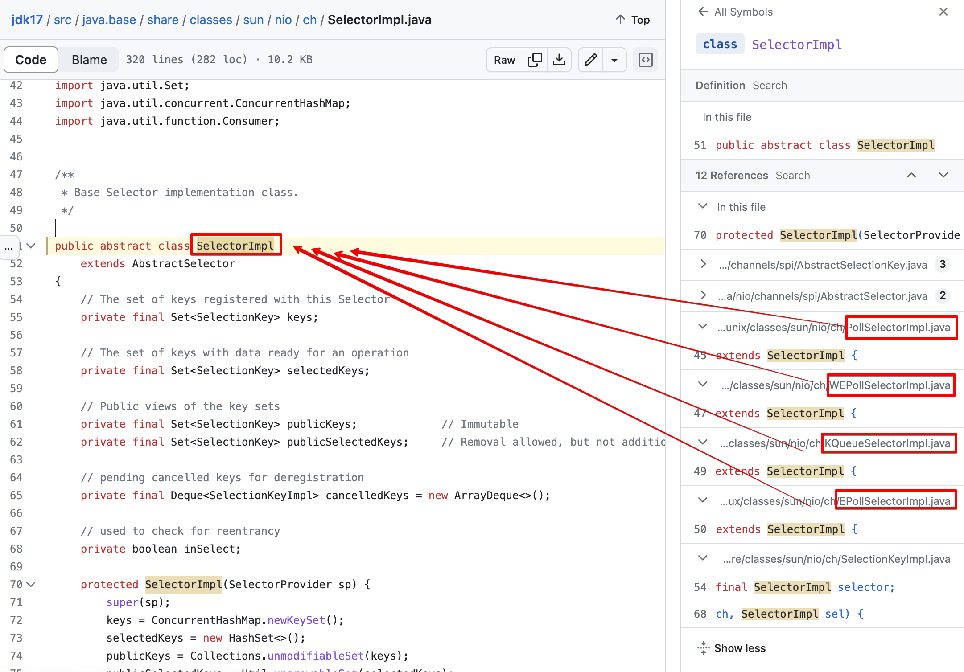Expand AbstractSelector.java references

coord(703,295)
